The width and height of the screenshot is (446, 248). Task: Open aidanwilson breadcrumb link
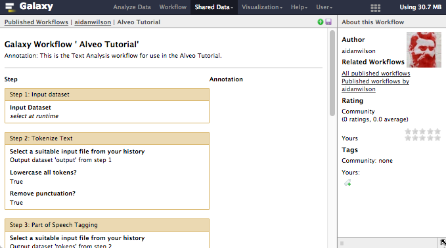93,22
